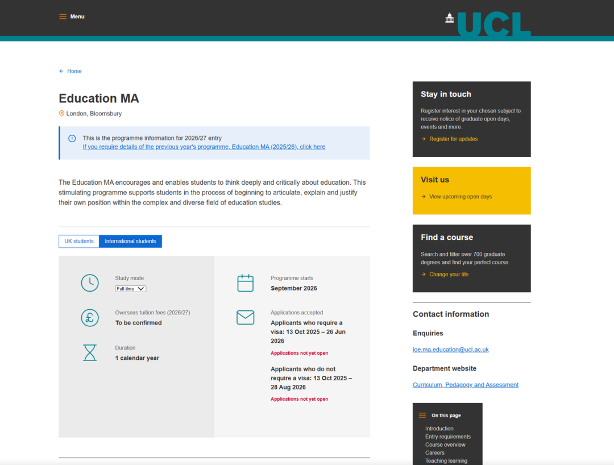Email ioe.ma.education@ucl.ac.uk link
Image resolution: width=614 pixels, height=465 pixels.
click(x=450, y=350)
